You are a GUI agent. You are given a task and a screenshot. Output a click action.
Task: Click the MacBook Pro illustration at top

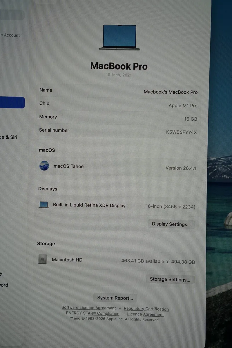coord(119,37)
